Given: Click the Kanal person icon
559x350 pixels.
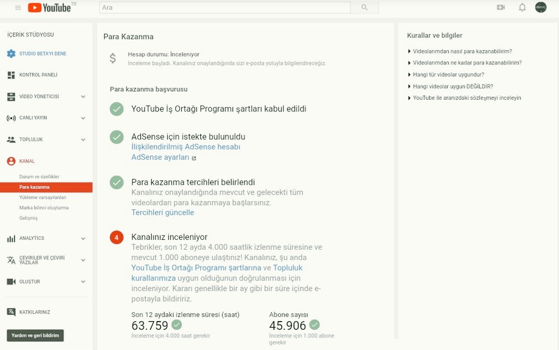Looking at the screenshot, I should [11, 161].
